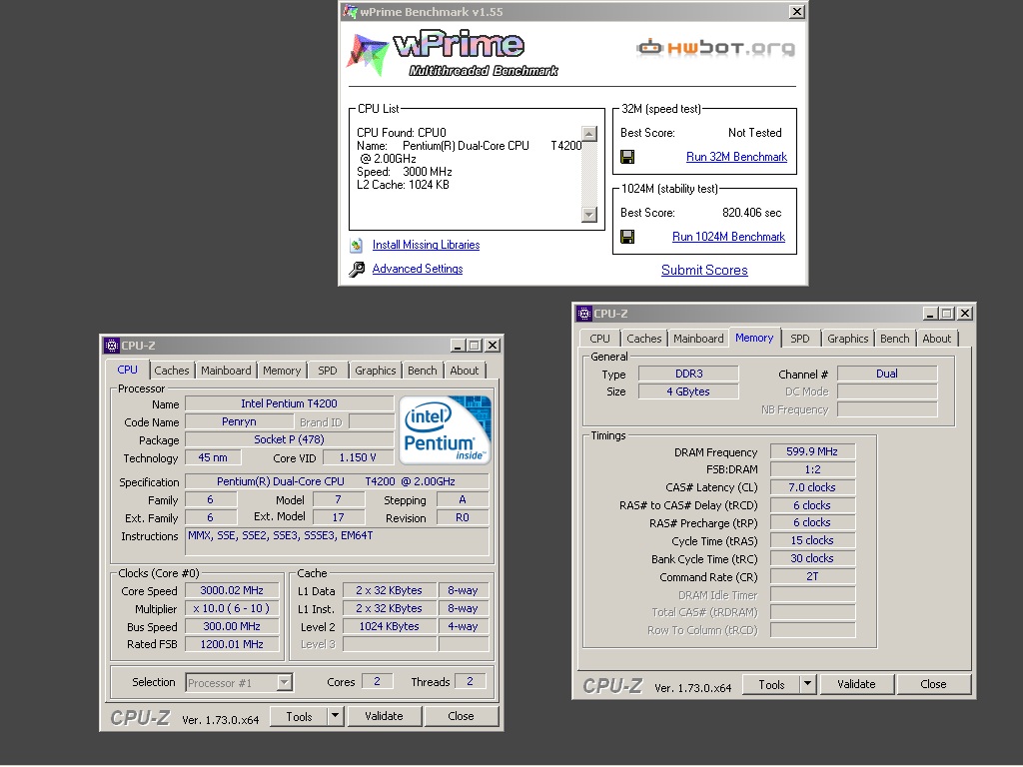Click the Advanced Settings key icon
1023x767 pixels.
tap(357, 269)
